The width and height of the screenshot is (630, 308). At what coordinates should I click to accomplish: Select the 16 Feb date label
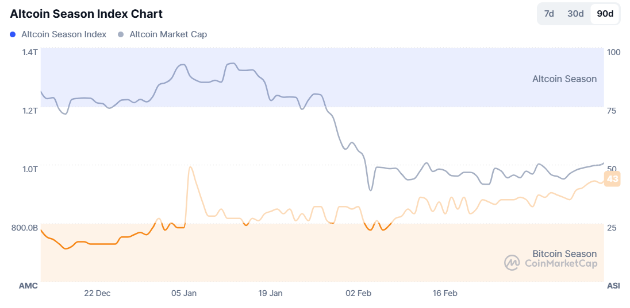[445, 293]
